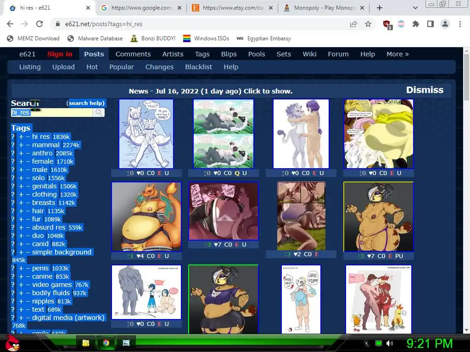Toggle the browser side panel icon
This screenshot has width=470, height=352.
pos(431,24)
